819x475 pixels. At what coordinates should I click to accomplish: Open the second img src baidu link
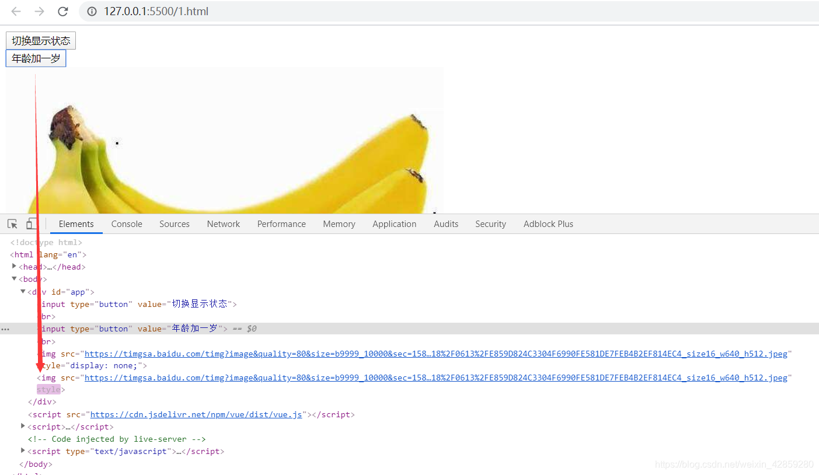pos(436,378)
